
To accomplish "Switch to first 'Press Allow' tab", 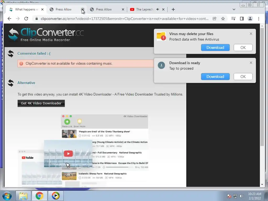I will 64,9.
